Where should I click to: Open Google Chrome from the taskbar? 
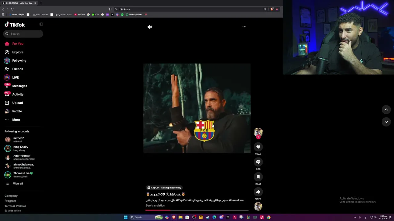point(268,217)
